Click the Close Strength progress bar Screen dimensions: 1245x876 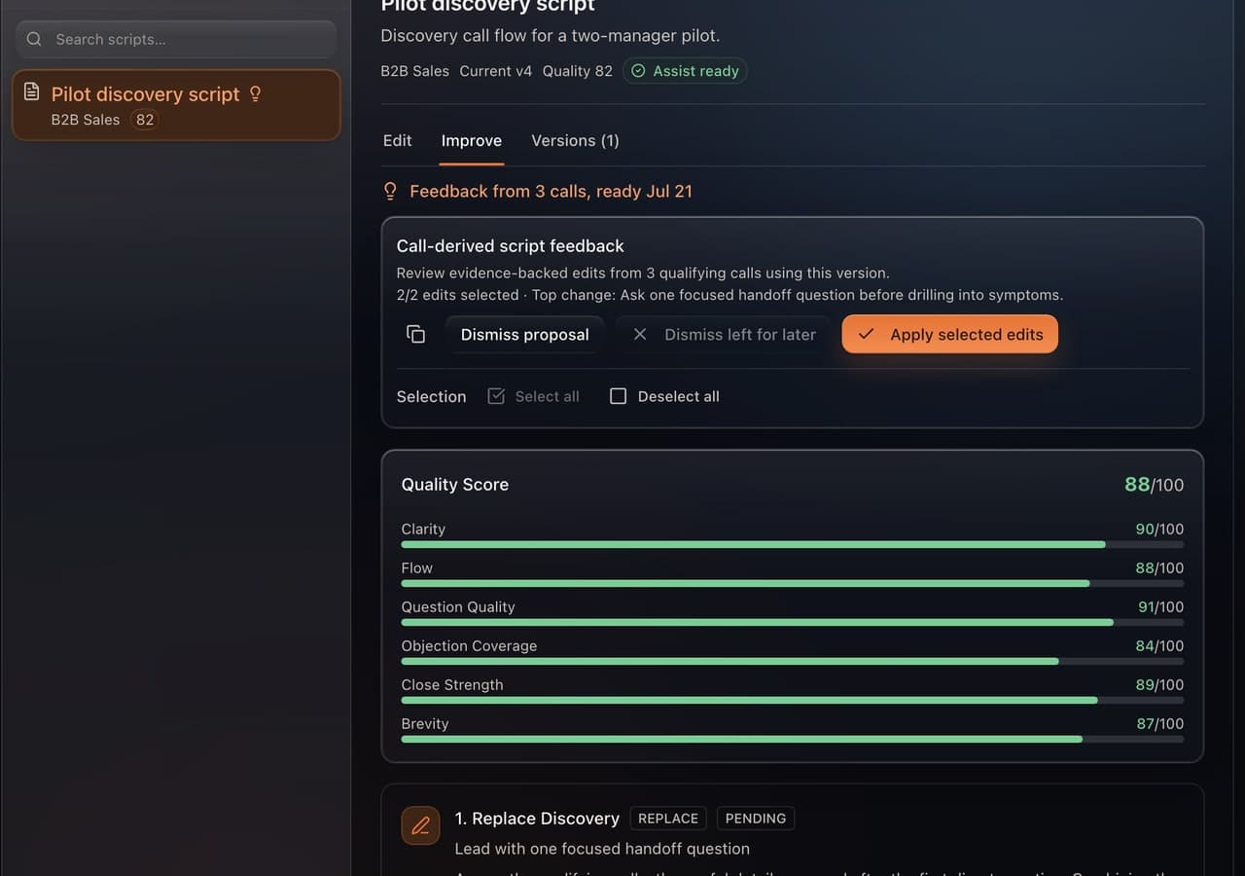coord(793,700)
